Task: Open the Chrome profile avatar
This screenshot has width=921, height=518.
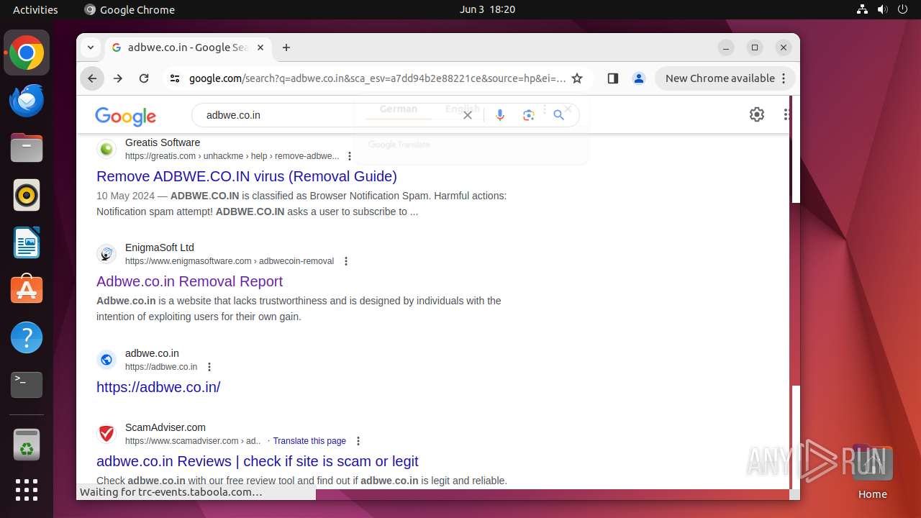Action: [639, 78]
